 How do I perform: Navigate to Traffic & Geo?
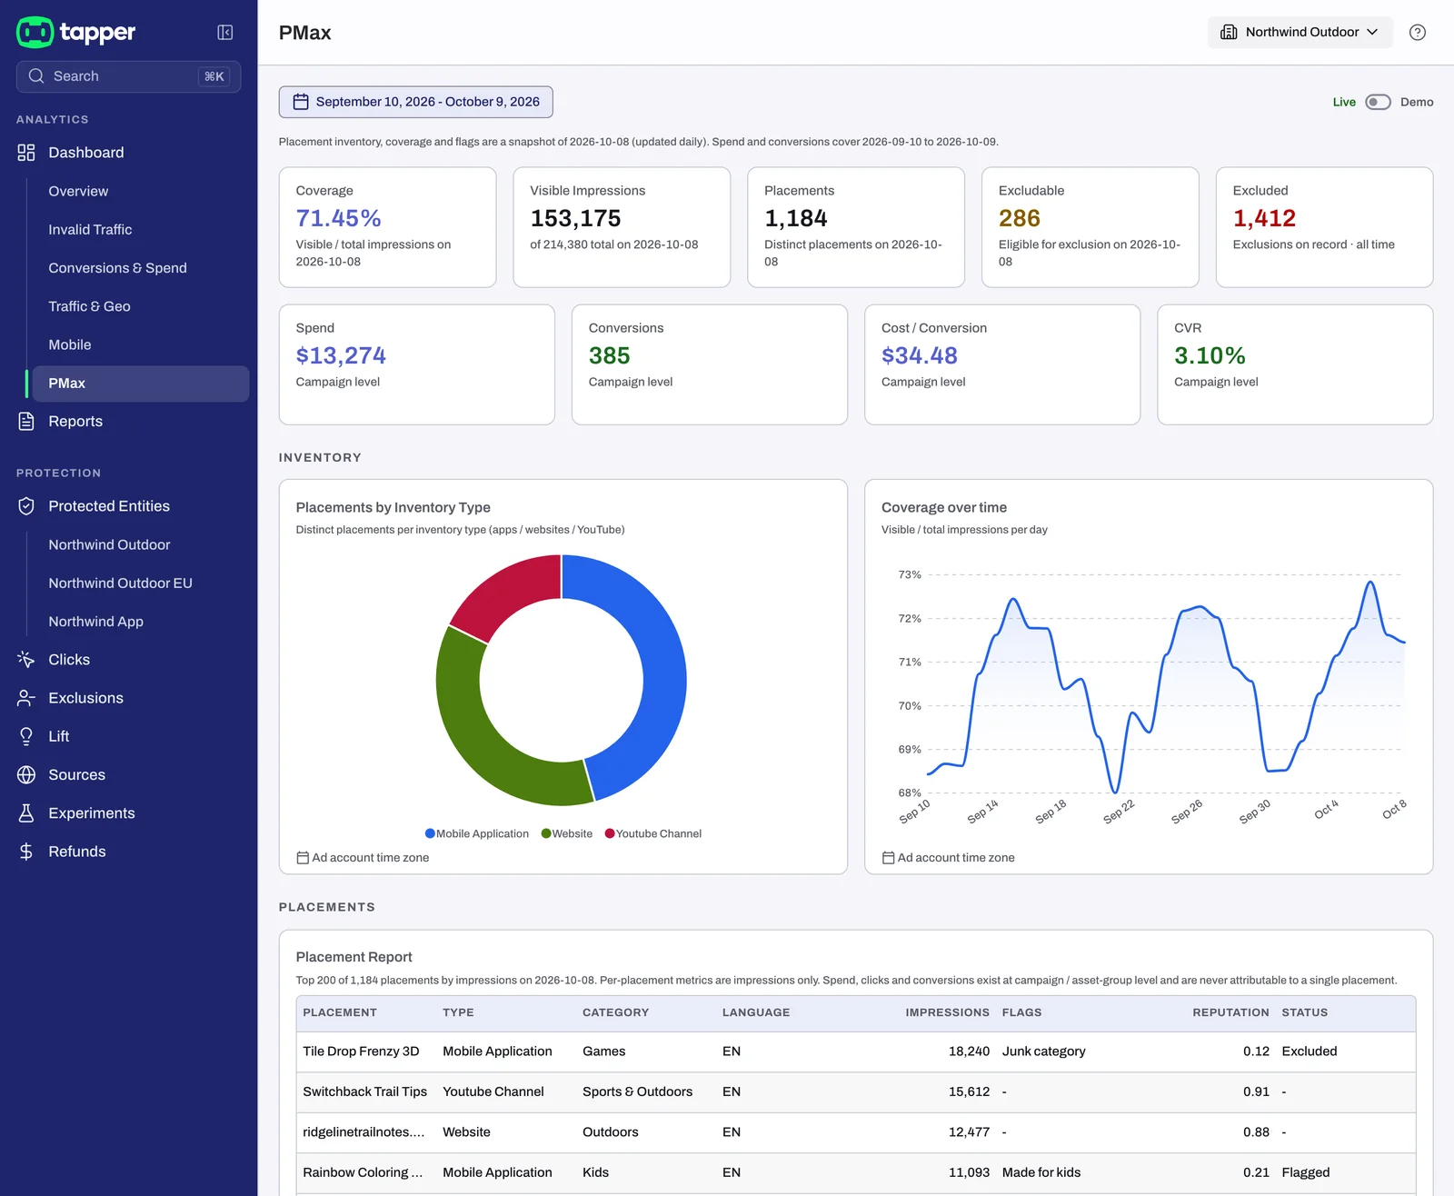(x=89, y=306)
